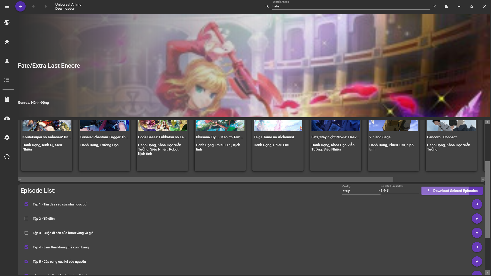Open the list view sidebar icon
Viewport: 491px width, 276px height.
pyautogui.click(x=7, y=80)
